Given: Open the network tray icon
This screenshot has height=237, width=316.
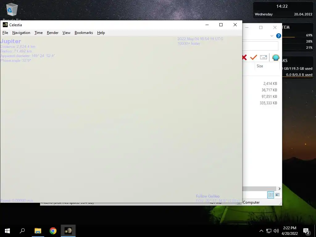Looking at the screenshot, I should (269, 231).
